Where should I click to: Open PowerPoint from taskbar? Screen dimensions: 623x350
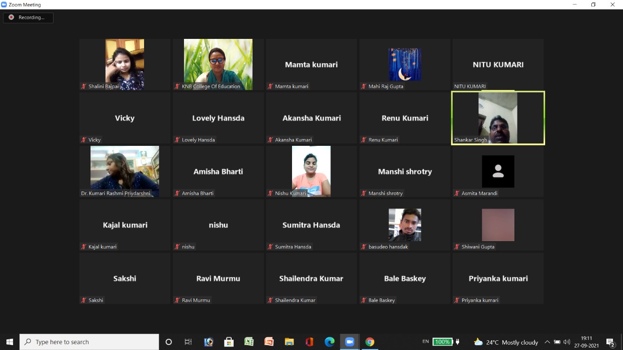tap(269, 342)
